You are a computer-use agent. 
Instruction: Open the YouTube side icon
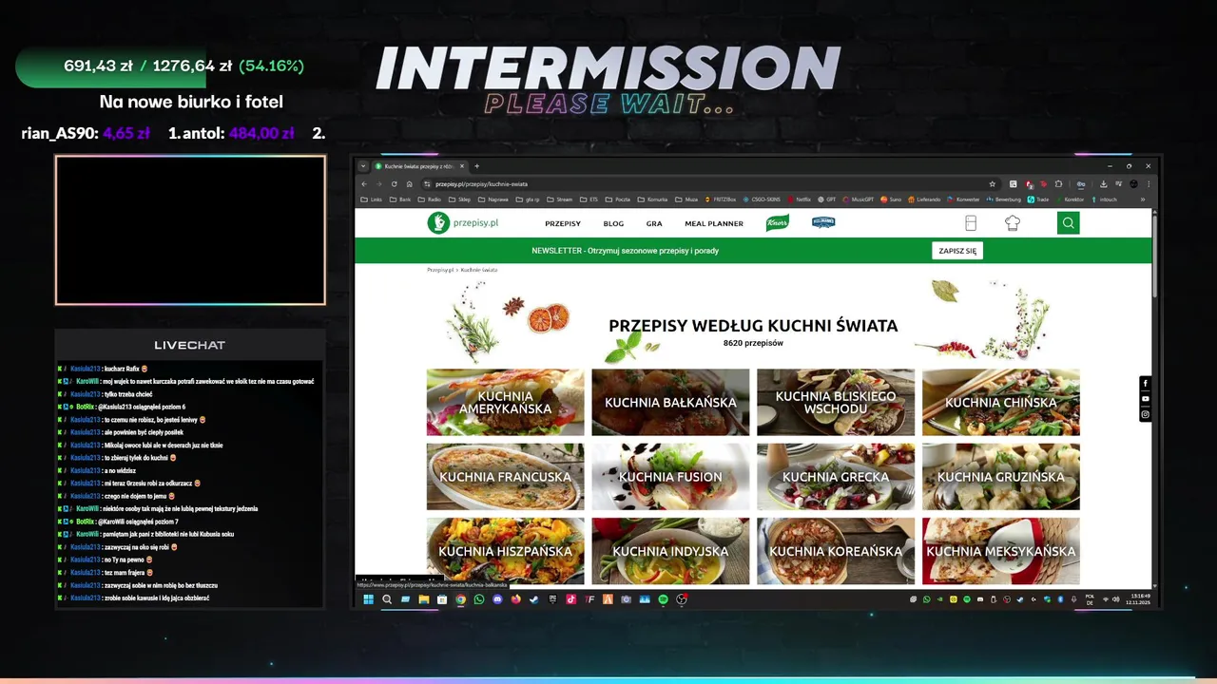[x=1145, y=399]
